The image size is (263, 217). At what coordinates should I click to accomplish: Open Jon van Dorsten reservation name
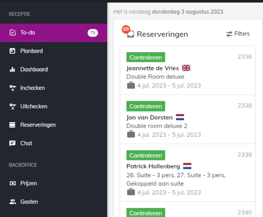coord(150,117)
